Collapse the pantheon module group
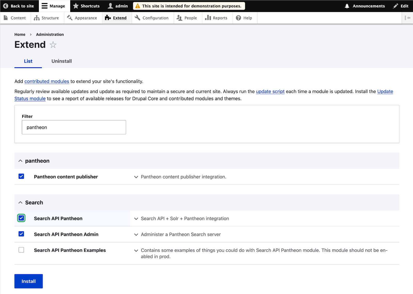Viewport: 413px width, 294px height. coord(20,161)
